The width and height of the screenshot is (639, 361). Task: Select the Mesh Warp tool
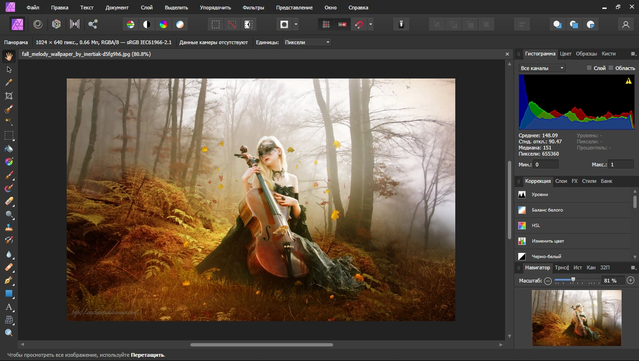tap(9, 319)
